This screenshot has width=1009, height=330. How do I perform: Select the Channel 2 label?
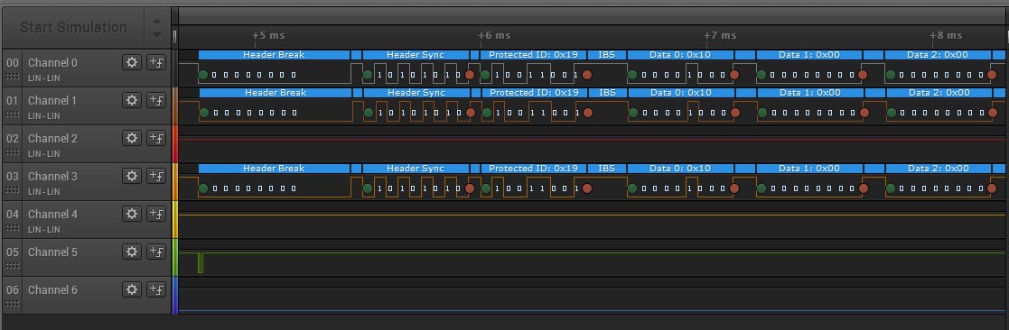[x=52, y=139]
